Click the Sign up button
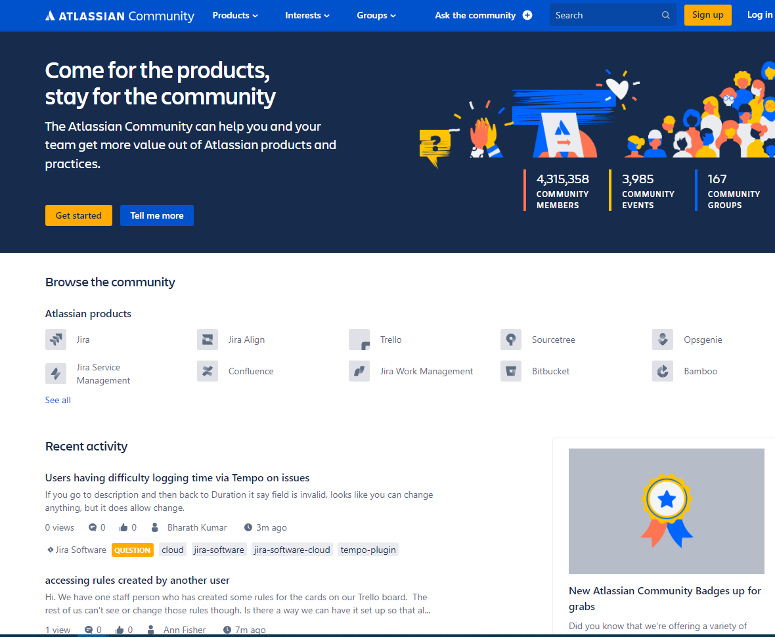The image size is (775, 637). pyautogui.click(x=708, y=15)
